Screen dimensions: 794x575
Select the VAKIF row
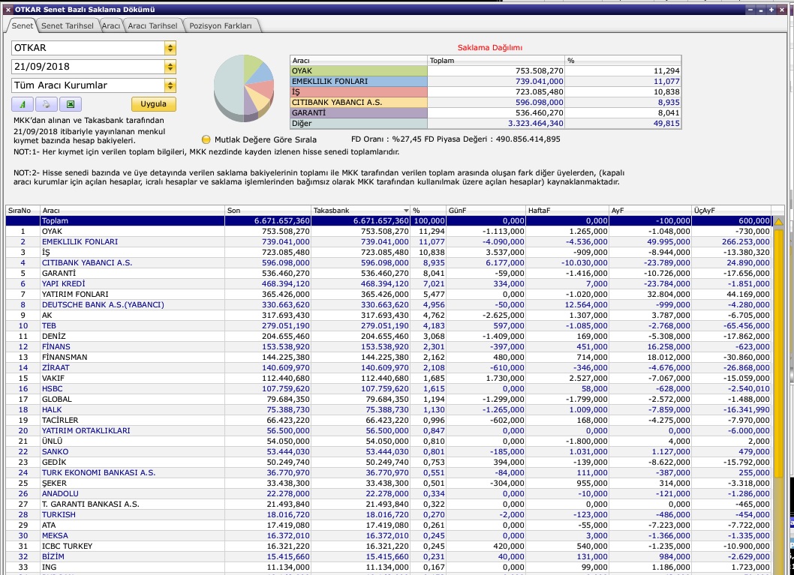point(389,379)
